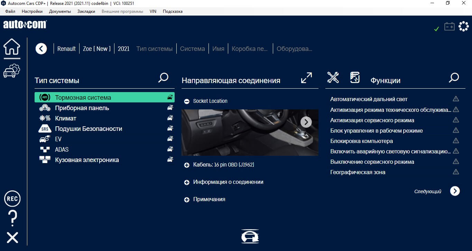Select Климат system type
Viewport: 472px width, 251px height.
coord(104,118)
